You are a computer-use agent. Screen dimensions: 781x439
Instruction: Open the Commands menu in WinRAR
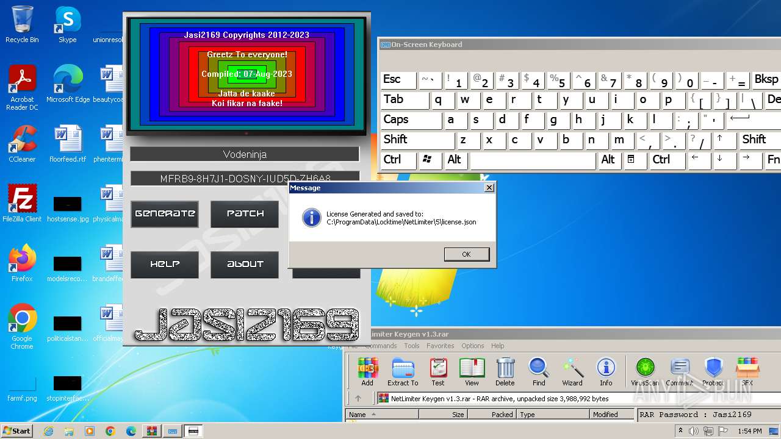pos(381,346)
